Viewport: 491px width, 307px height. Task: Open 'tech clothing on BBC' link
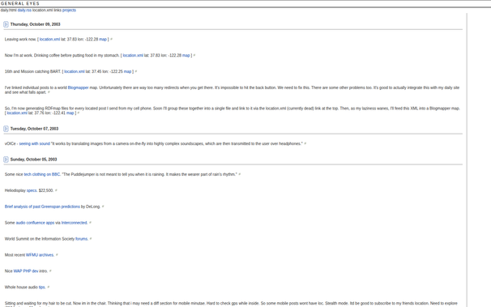pyautogui.click(x=41, y=174)
